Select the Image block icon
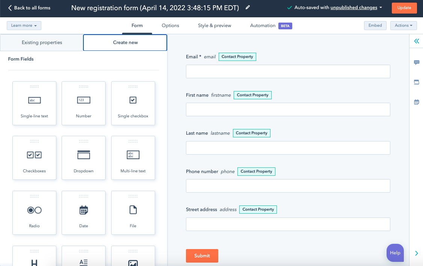423x266 pixels. (x=133, y=263)
